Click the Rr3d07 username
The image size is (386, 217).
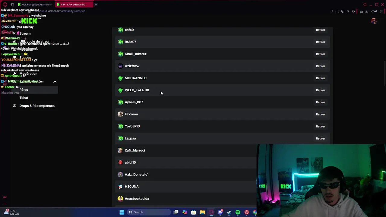[130, 42]
